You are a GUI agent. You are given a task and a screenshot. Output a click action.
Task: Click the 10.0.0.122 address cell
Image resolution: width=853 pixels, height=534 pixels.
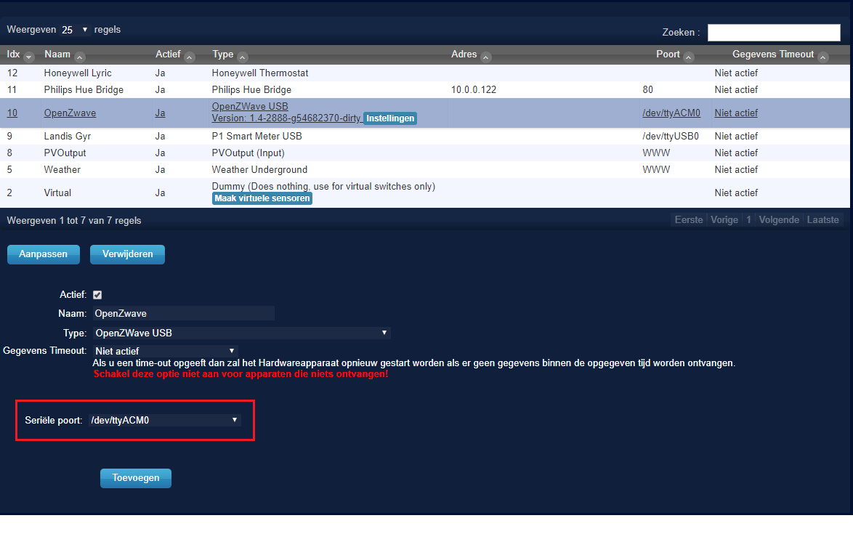point(474,89)
